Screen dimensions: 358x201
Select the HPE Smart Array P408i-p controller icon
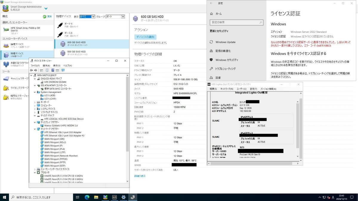(6, 29)
